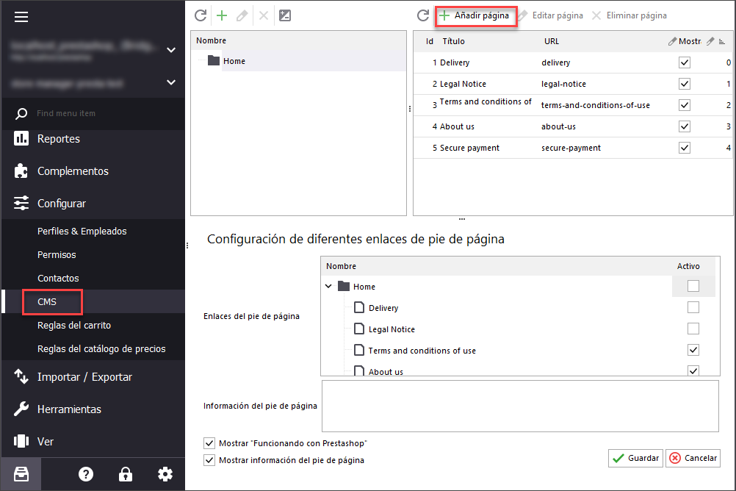Select the Secure payment page row
Screen dimensions: 736x491
(573, 148)
